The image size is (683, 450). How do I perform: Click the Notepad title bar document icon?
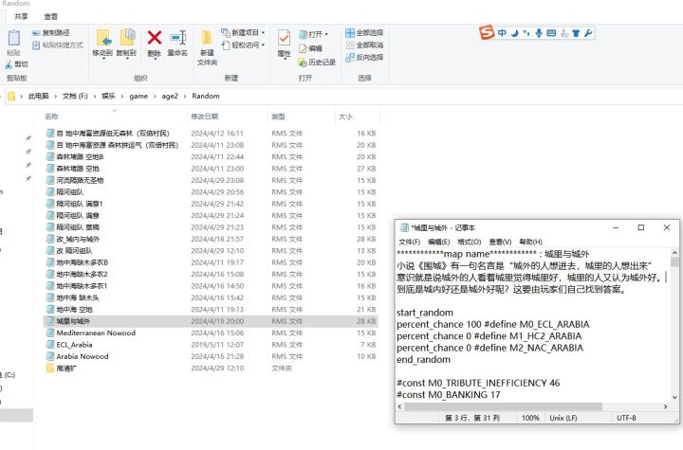click(x=404, y=227)
